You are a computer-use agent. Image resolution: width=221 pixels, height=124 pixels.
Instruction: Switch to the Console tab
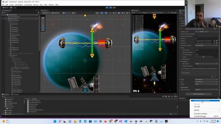tap(15, 94)
